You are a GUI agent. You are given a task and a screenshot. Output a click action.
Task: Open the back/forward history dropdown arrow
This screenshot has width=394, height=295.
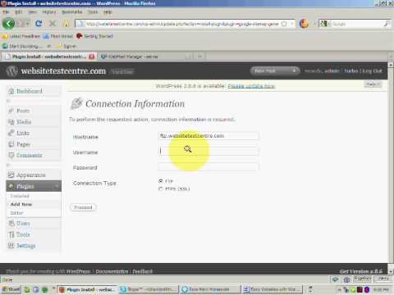tap(28, 24)
